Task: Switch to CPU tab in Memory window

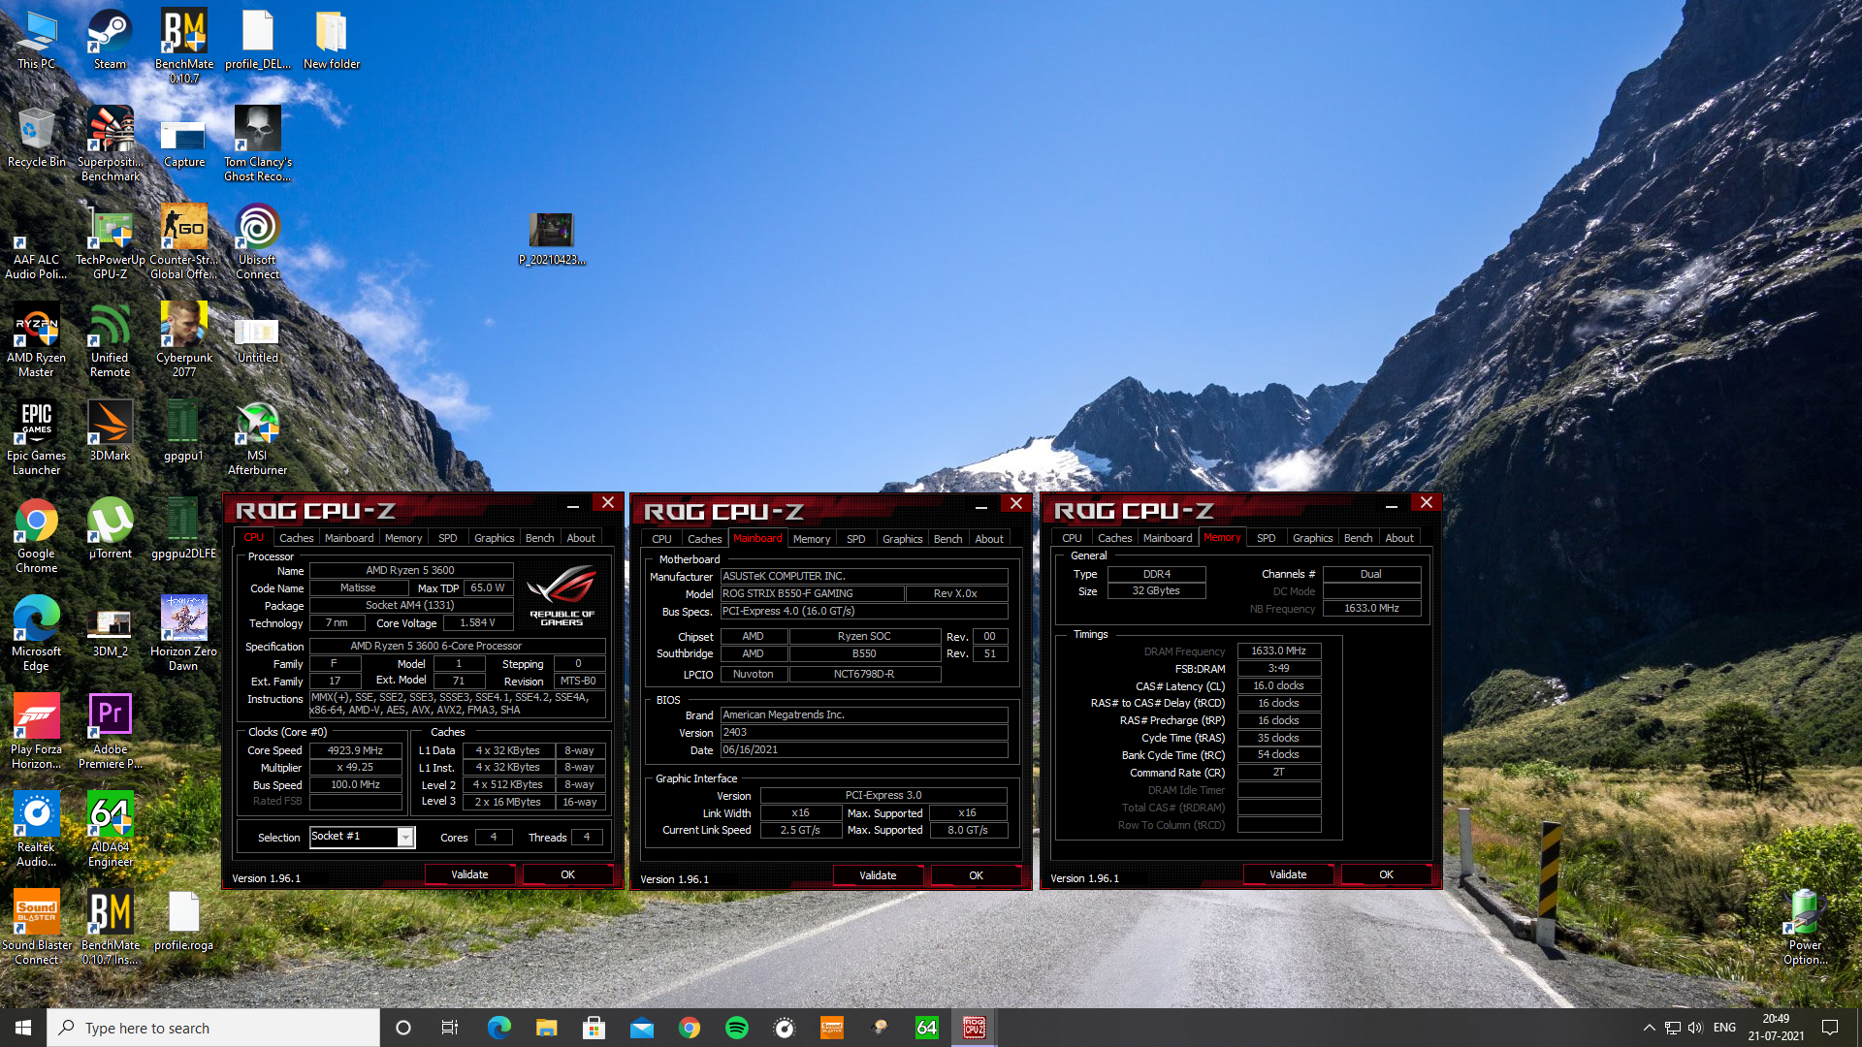Action: 1072,538
